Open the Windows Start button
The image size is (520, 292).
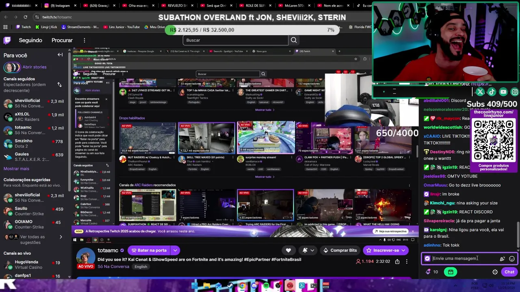point(194,286)
